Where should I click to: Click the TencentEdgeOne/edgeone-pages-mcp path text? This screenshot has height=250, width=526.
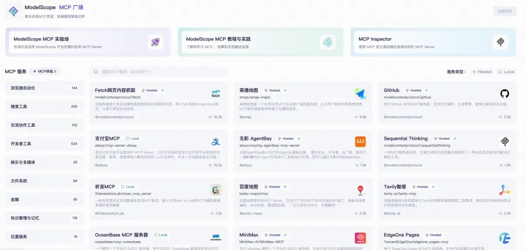(x=416, y=242)
